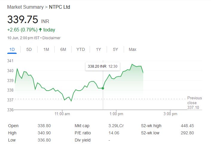211x149 pixels.
Task: Click the 11:00 am axis label
Action: [x=62, y=114]
